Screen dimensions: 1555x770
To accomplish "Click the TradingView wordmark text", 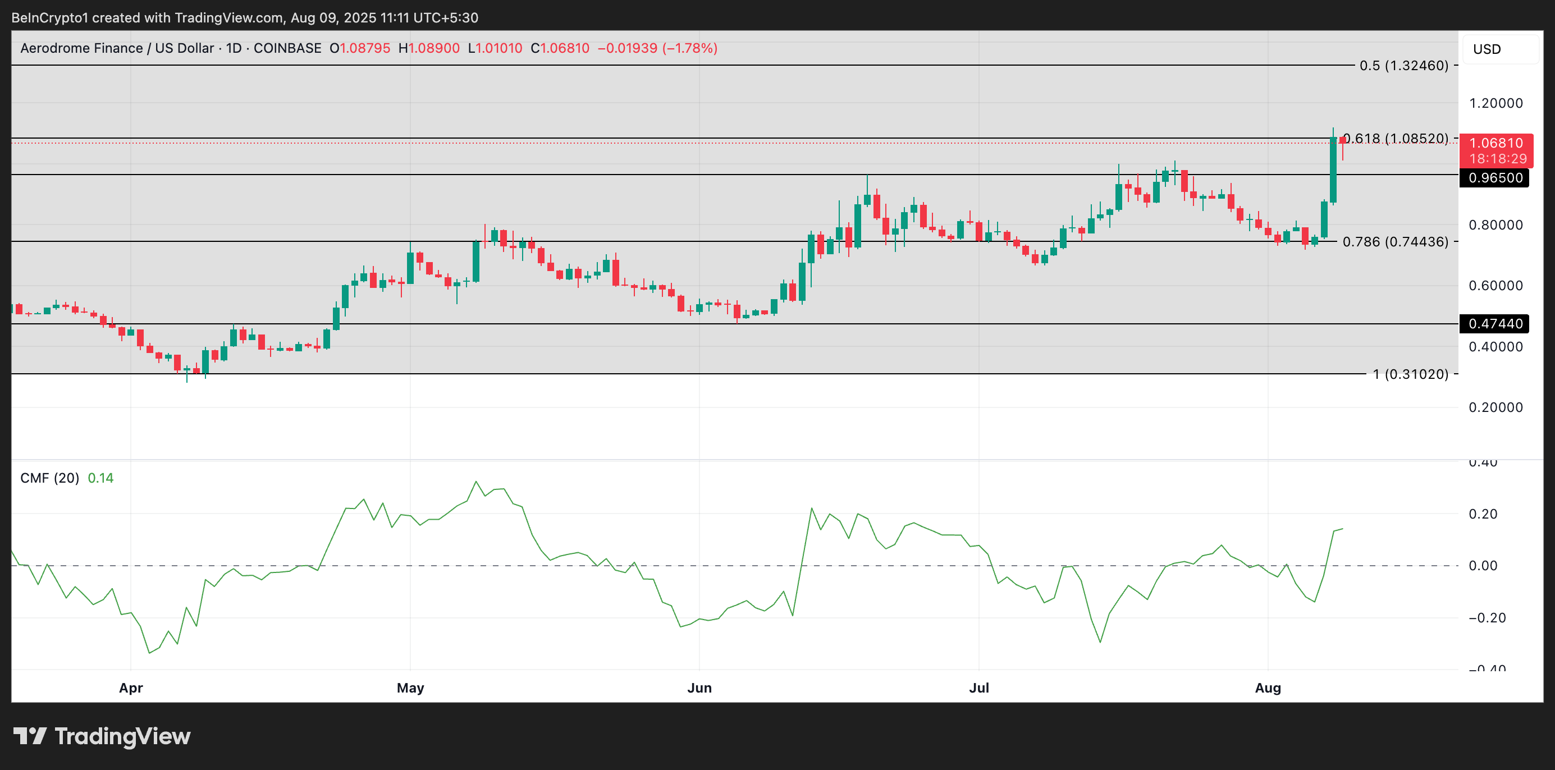I will (x=122, y=736).
